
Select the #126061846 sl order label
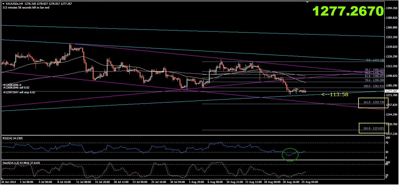click(12, 84)
